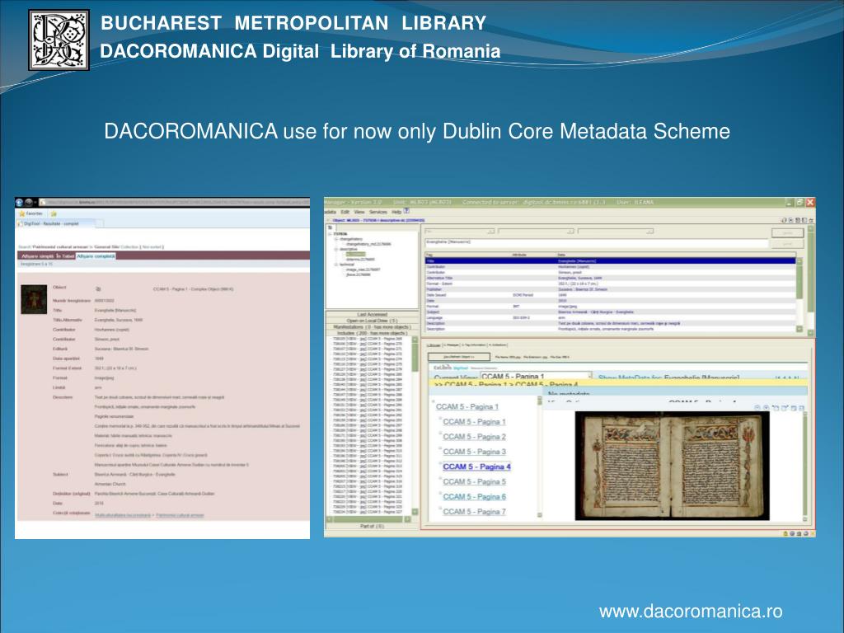This screenshot has width=844, height=633.
Task: Select the changehistory tree node
Action: pyautogui.click(x=350, y=239)
